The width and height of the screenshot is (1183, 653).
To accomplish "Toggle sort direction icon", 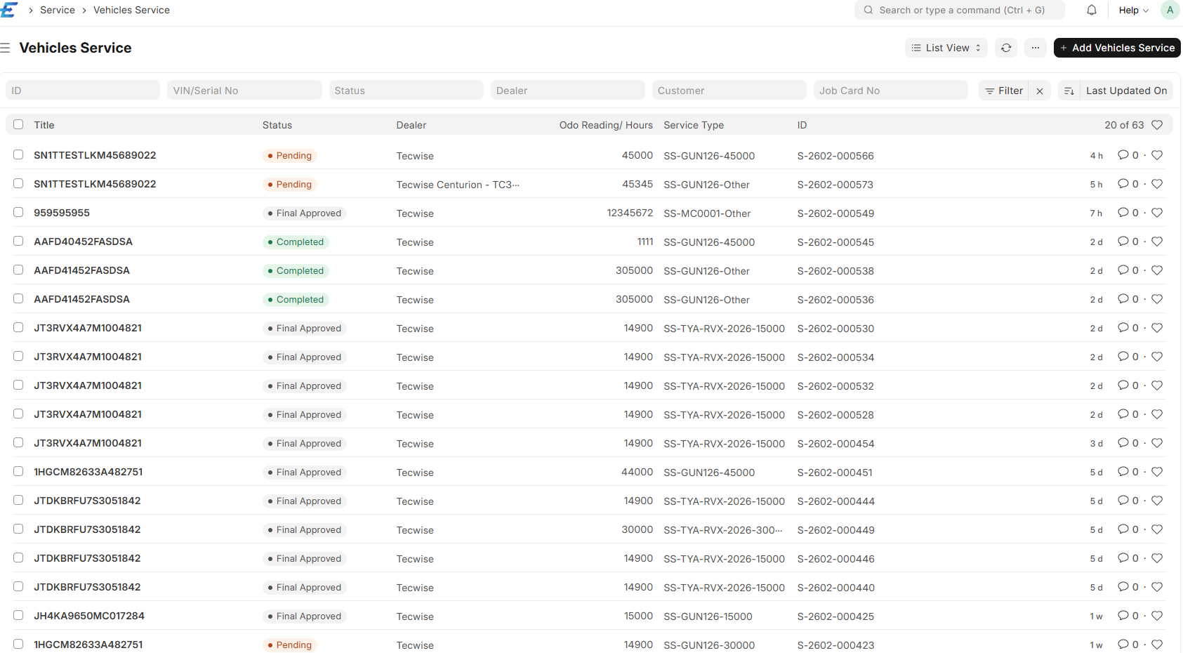I will click(1069, 91).
